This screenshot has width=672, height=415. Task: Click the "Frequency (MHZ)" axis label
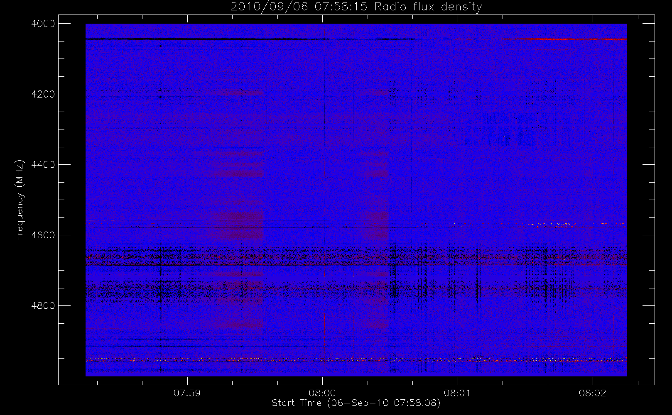pyautogui.click(x=20, y=200)
